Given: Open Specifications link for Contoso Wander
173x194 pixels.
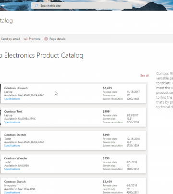Looking at the screenshot, I should coord(12,169).
